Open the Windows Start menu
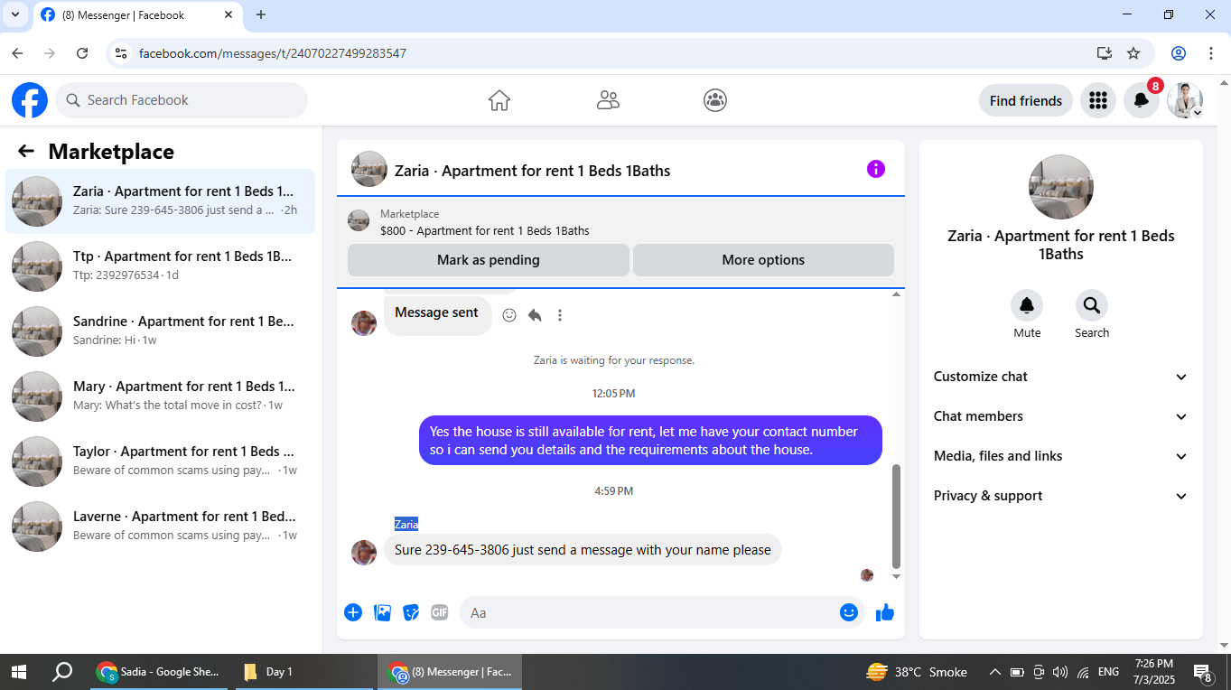The width and height of the screenshot is (1231, 690). click(x=18, y=672)
